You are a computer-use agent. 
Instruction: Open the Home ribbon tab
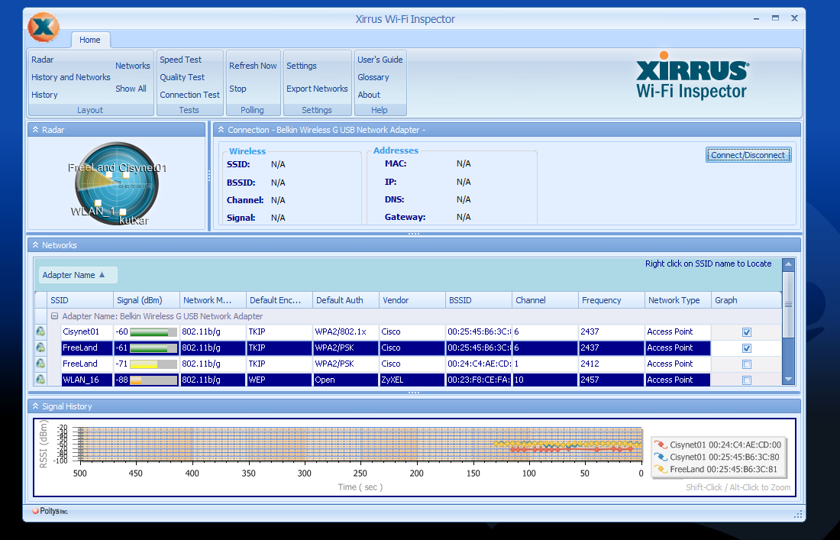(90, 40)
